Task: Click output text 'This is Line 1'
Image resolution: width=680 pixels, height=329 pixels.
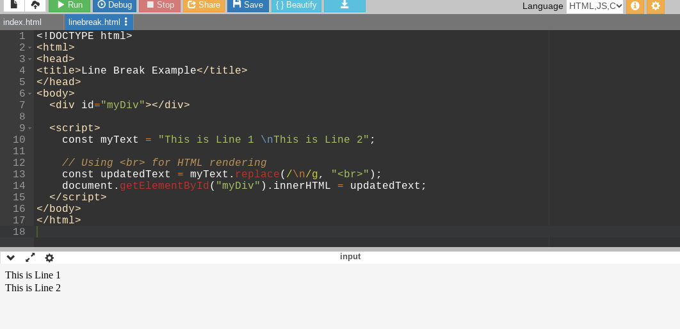Action: click(33, 275)
